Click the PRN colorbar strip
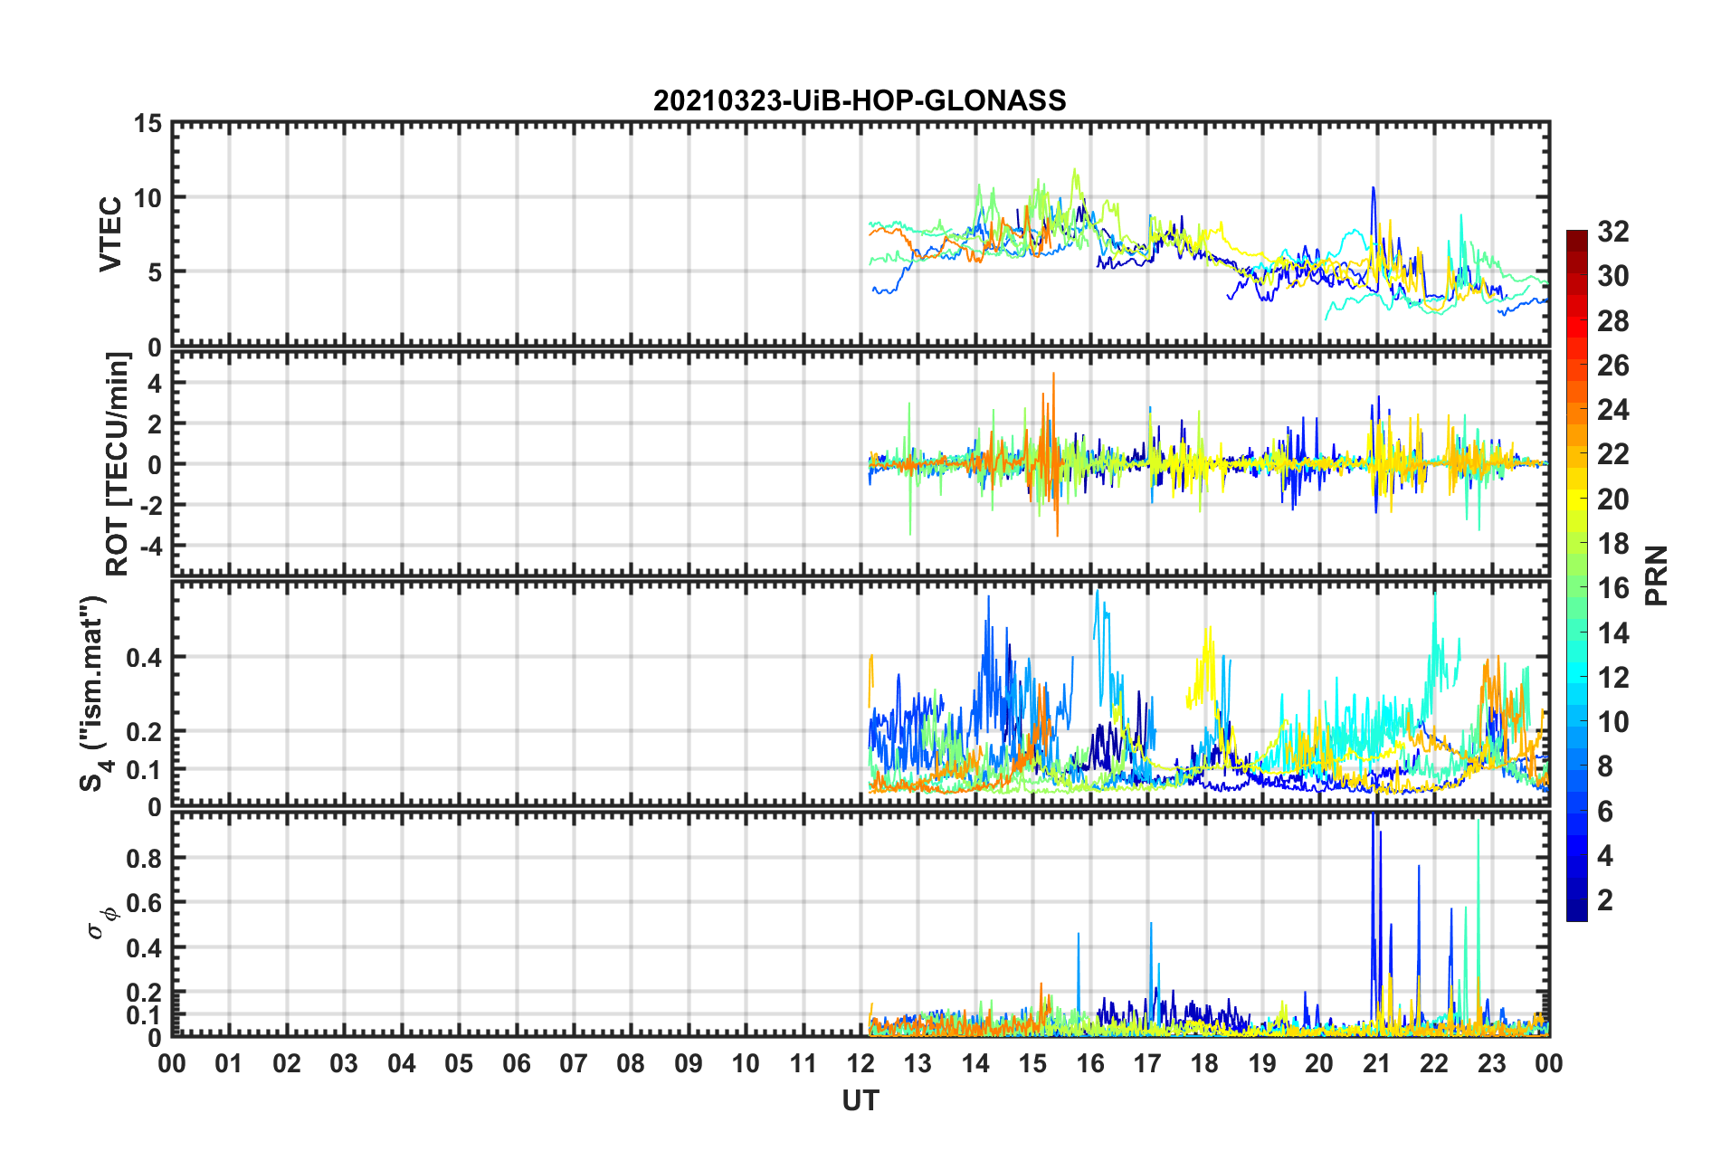 point(1576,575)
